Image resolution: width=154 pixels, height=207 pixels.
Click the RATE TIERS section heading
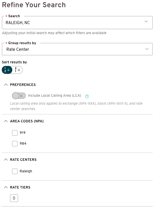[x=20, y=187]
